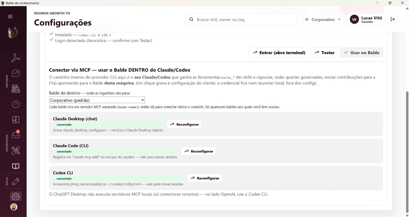Image resolution: width=409 pixels, height=217 pixels.
Task: Open the knowledge graph nodes icon
Action: (x=15, y=58)
